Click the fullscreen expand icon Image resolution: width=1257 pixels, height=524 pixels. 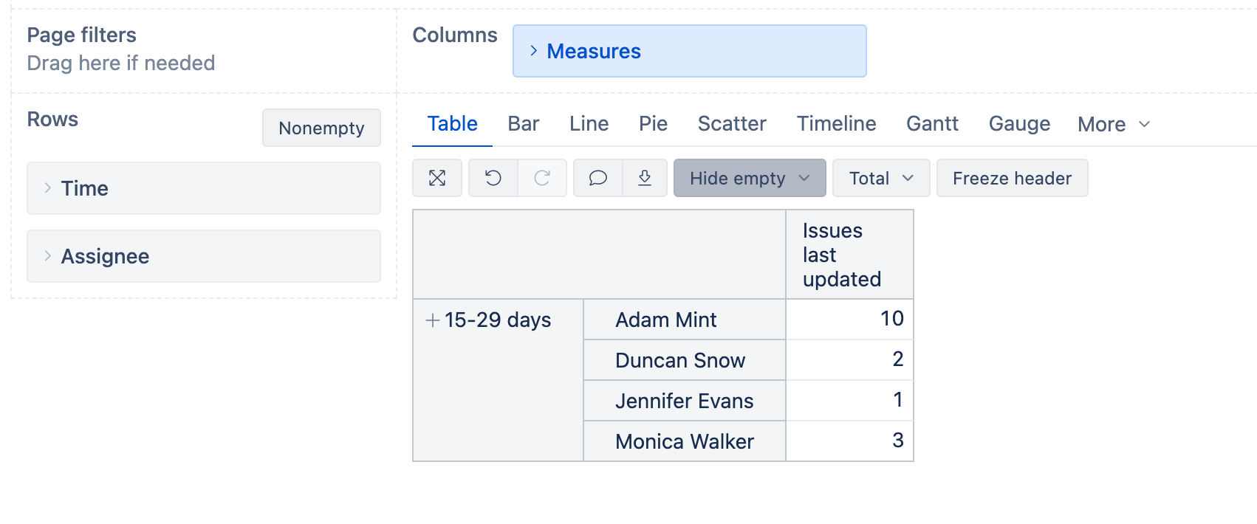coord(437,178)
